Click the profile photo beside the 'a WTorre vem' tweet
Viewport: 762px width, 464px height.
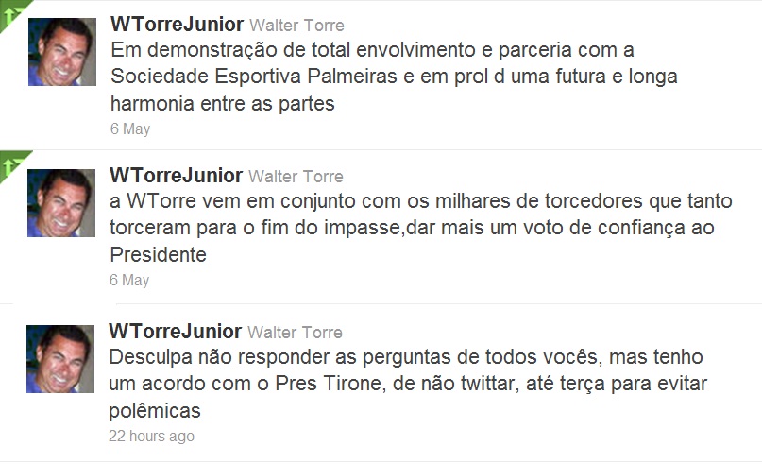point(61,203)
